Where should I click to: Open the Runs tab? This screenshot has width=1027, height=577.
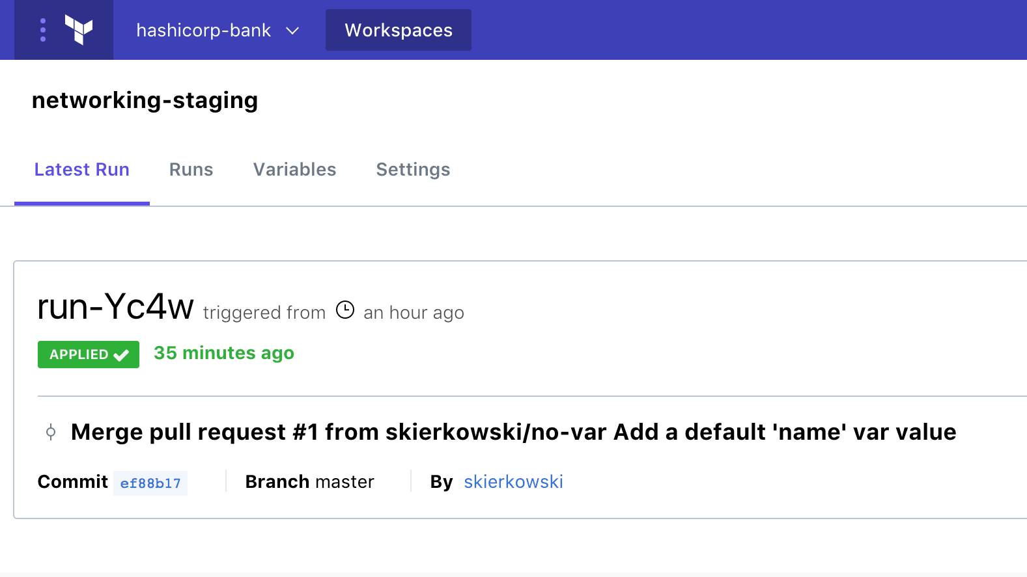pyautogui.click(x=191, y=170)
